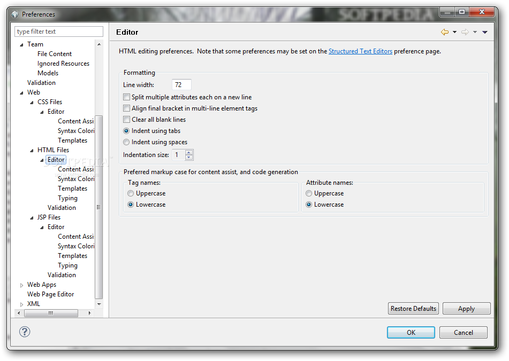Collapse Editor under JSP Files
The width and height of the screenshot is (509, 361).
coord(42,227)
